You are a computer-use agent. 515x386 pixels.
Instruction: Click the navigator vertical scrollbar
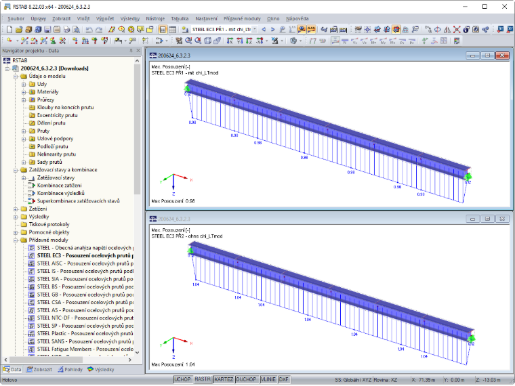click(x=138, y=129)
